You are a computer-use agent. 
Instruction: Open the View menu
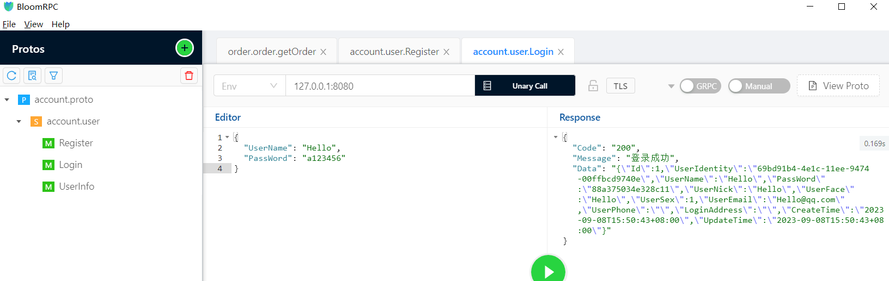pyautogui.click(x=33, y=24)
